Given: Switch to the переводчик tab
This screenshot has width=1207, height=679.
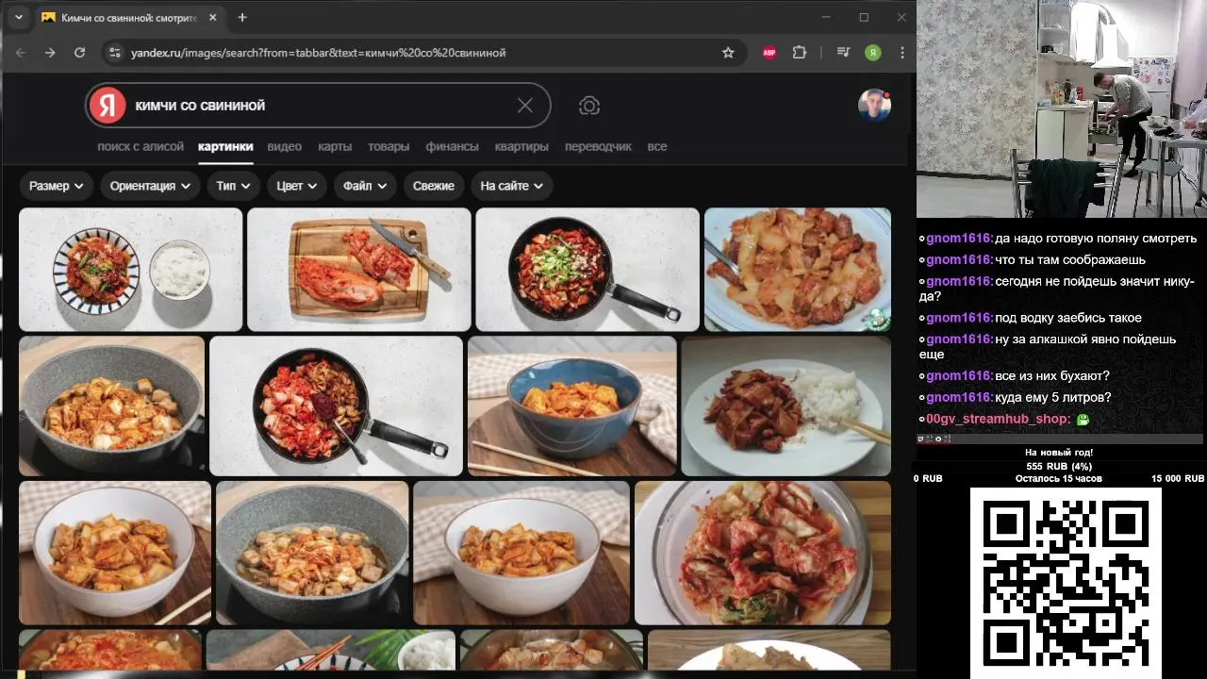Looking at the screenshot, I should [598, 146].
